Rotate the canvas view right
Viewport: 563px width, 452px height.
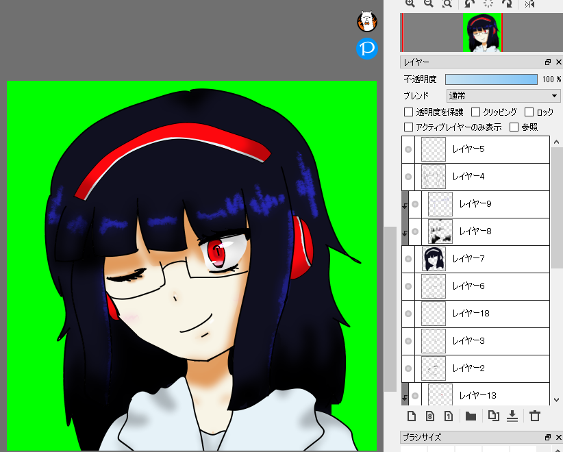tap(508, 3)
